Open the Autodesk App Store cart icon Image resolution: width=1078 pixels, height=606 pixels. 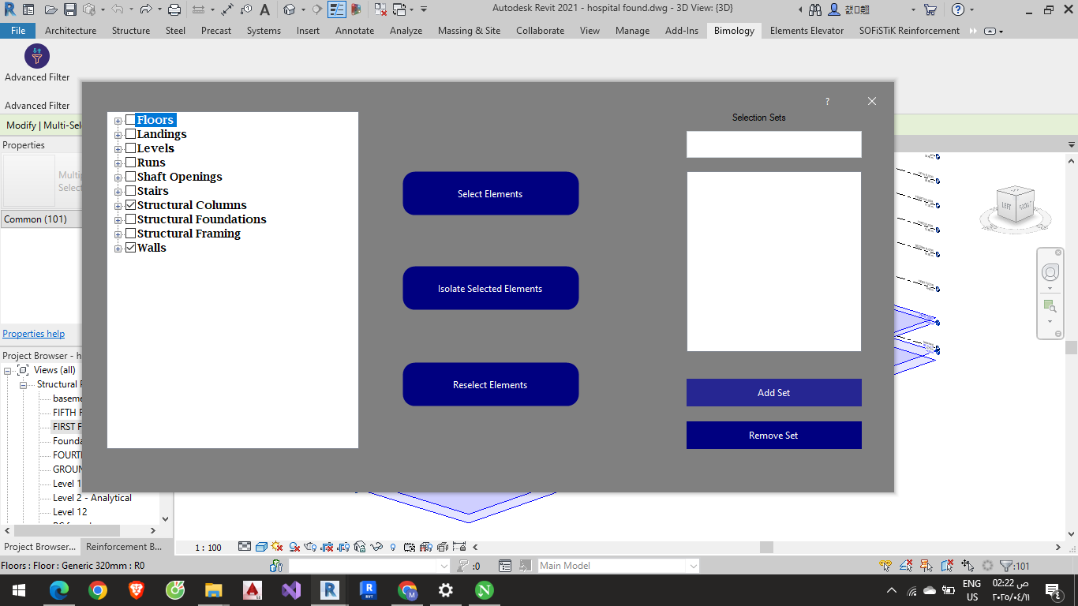pyautogui.click(x=930, y=9)
